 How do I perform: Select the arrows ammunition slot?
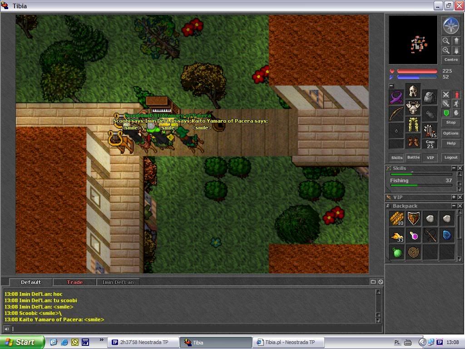tap(430, 130)
